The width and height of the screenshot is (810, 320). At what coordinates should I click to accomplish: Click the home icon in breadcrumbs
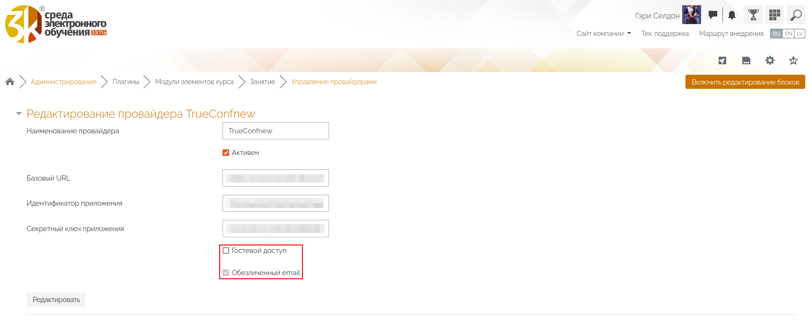tap(10, 82)
